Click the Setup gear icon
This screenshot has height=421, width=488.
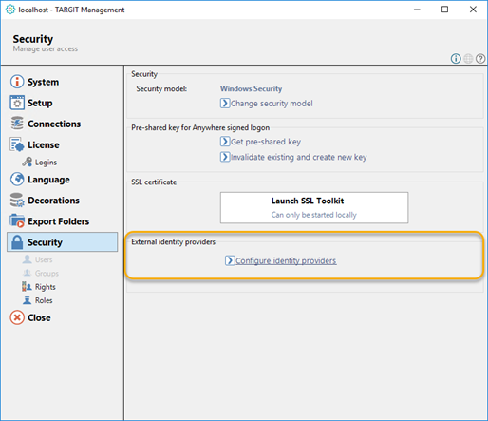[x=17, y=103]
